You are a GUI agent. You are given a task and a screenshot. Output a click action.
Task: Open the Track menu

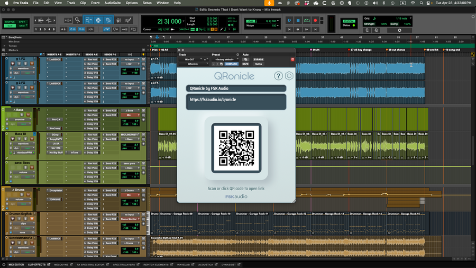[x=71, y=3]
